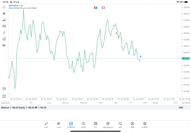Tap the red-blue circular icon above chart
Viewport: 191px width, 133px height.
[103, 8]
